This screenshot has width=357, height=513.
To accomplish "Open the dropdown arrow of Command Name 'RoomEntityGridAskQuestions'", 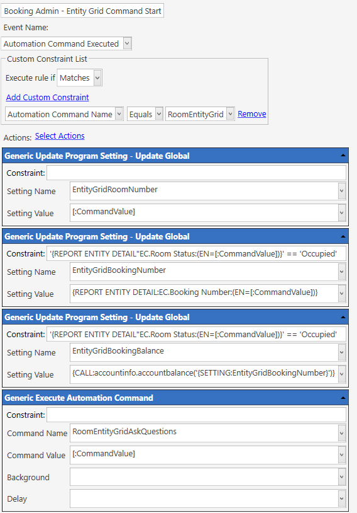I will point(342,433).
